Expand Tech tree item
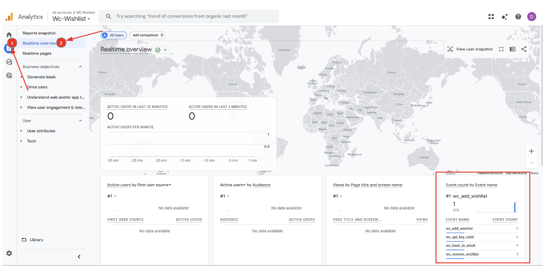The height and width of the screenshot is (266, 543). 22,141
